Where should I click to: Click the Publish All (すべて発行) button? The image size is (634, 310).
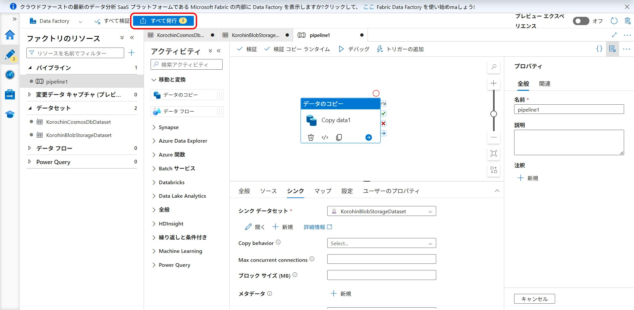[164, 21]
